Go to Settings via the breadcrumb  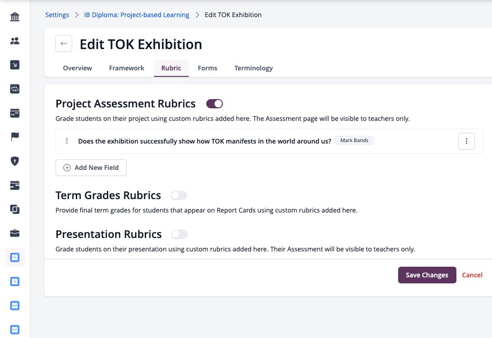point(57,15)
